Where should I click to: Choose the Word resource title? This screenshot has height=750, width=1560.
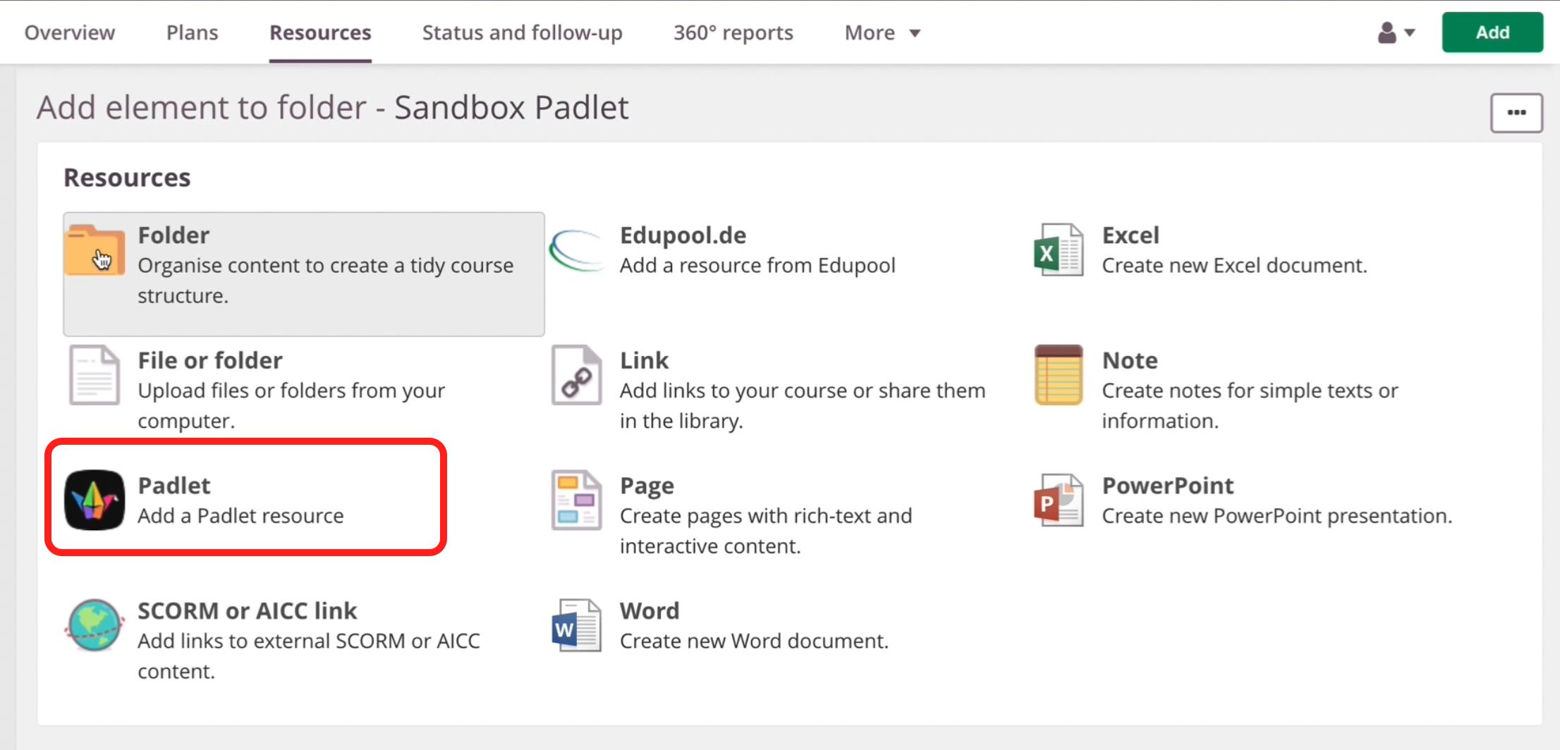pos(650,610)
